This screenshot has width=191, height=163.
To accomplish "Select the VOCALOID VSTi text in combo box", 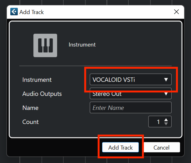I will [x=114, y=80].
